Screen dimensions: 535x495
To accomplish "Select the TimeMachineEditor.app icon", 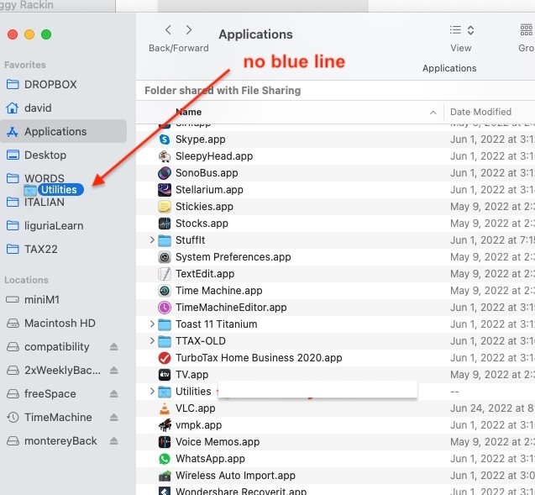I will 165,308.
